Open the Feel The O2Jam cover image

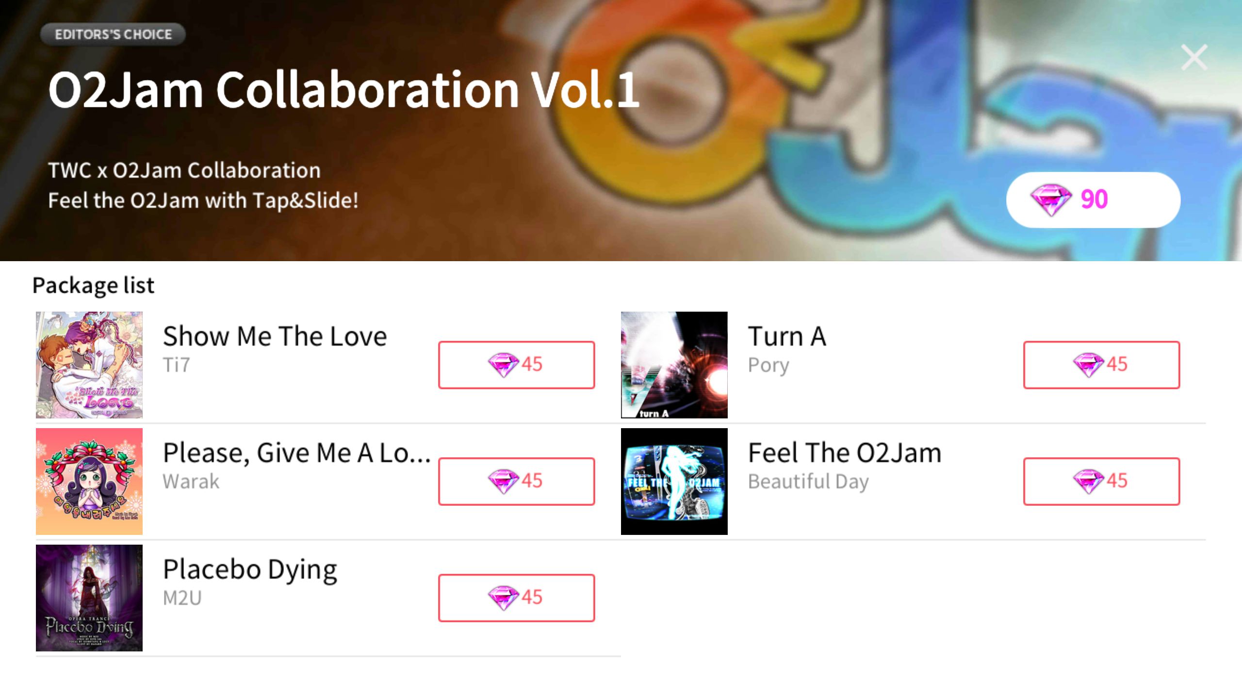click(674, 482)
